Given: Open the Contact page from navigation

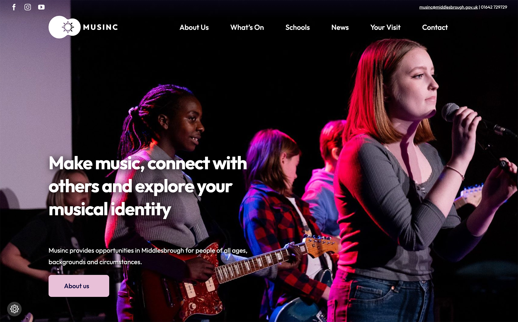Looking at the screenshot, I should pyautogui.click(x=435, y=27).
